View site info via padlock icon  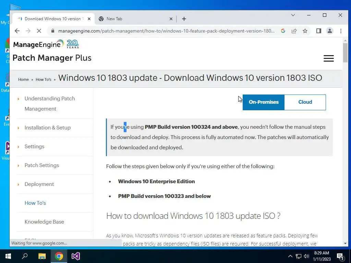pos(53,31)
